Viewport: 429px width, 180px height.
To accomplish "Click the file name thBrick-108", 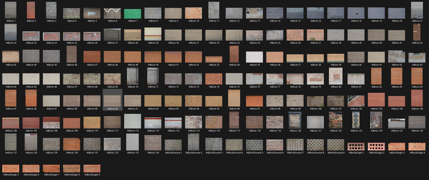I will (51, 131).
